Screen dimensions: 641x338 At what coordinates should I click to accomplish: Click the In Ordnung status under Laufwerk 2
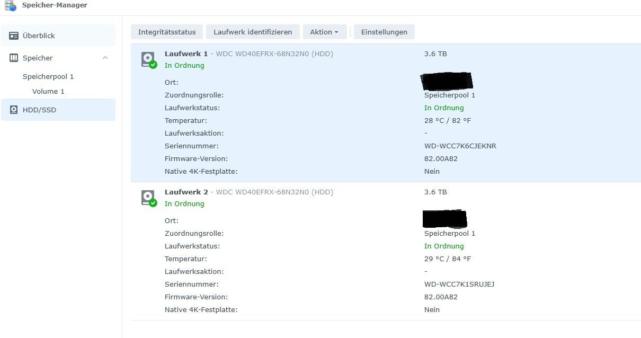[184, 204]
